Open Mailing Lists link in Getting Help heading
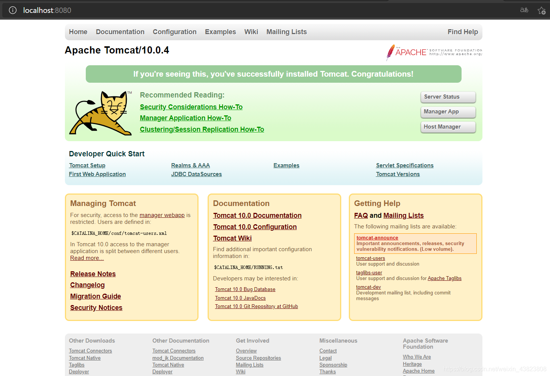The image size is (550, 376). [403, 216]
